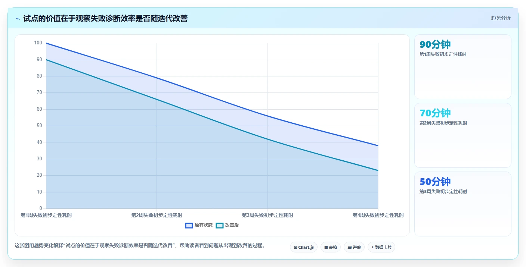Select the 70分钟 data card value

coord(435,113)
